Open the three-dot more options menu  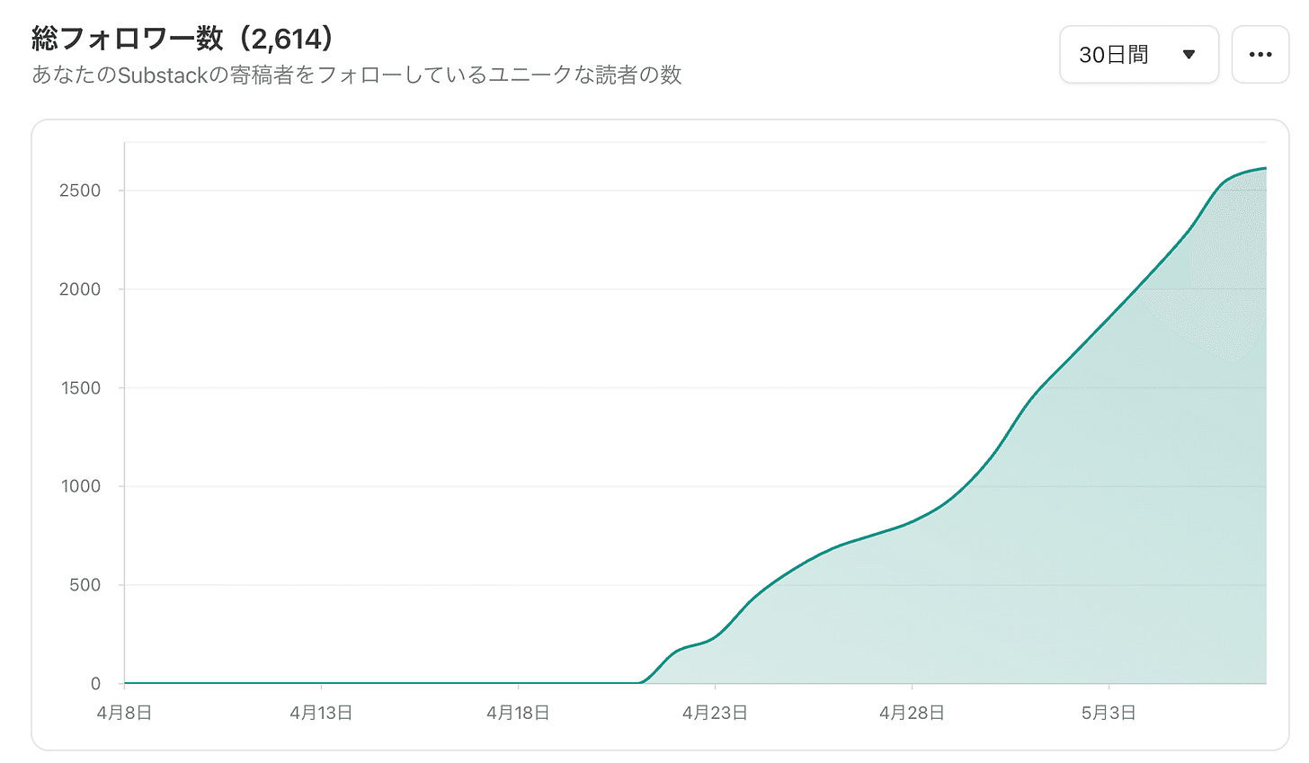pyautogui.click(x=1260, y=55)
